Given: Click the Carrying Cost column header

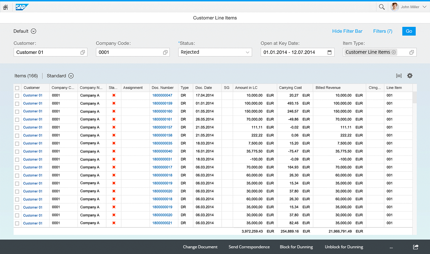Looking at the screenshot, I should click(x=295, y=88).
